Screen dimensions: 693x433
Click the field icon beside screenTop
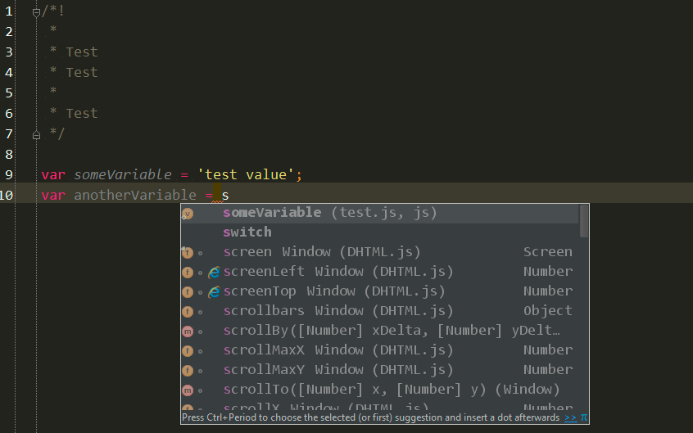click(x=188, y=291)
